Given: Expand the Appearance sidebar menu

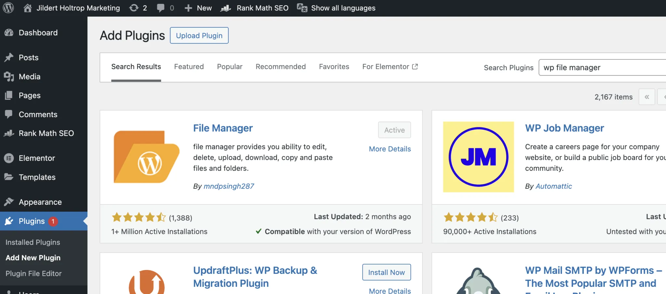Looking at the screenshot, I should pos(40,202).
